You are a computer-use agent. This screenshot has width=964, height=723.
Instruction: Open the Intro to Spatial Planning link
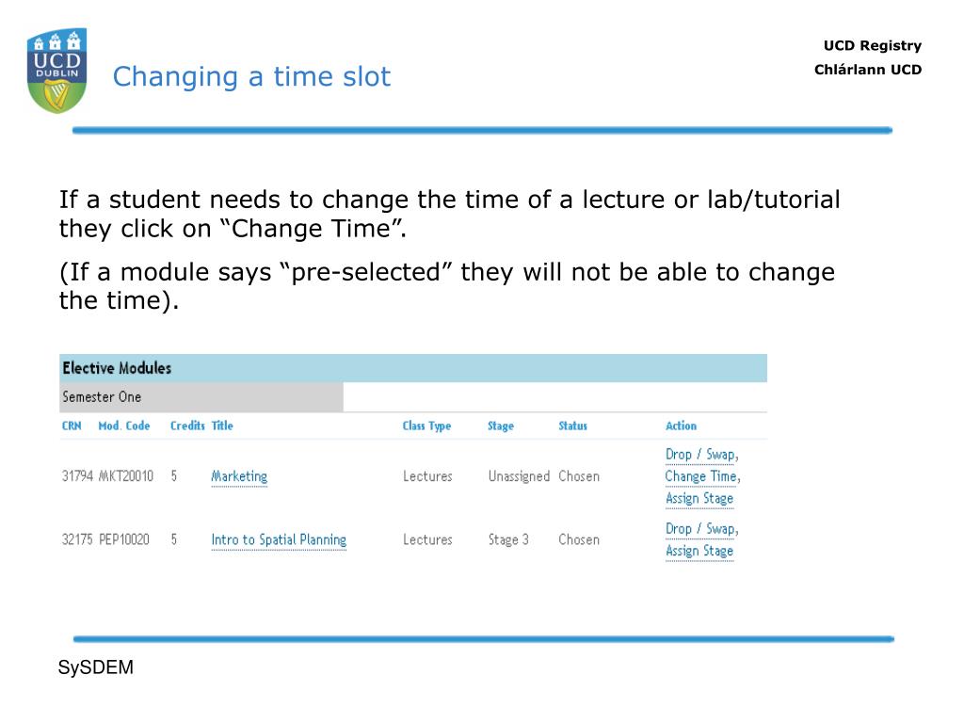tap(279, 539)
